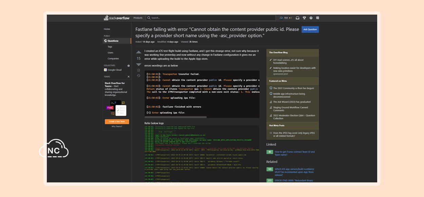The width and height of the screenshot is (424, 197).
Task: Bookmark the question
Action: pos(139,70)
